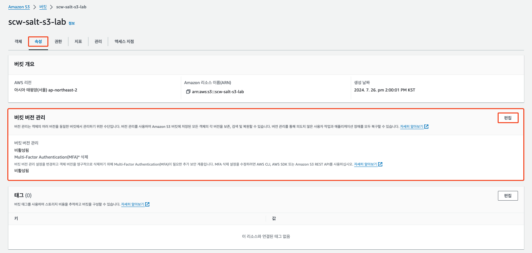Go back to 버킷 list via breadcrumb

tap(43, 7)
